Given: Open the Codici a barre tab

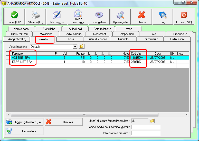Looking at the screenshot, I should pos(73,34).
